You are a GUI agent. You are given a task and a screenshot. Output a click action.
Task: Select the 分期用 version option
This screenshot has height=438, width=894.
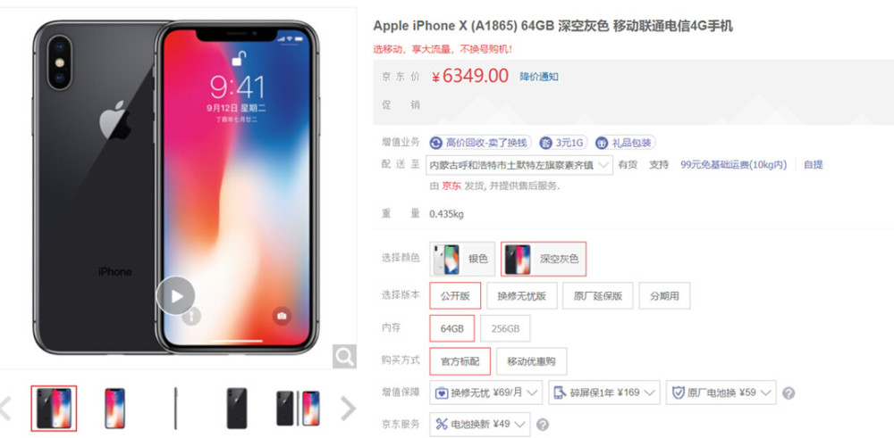[x=664, y=296]
